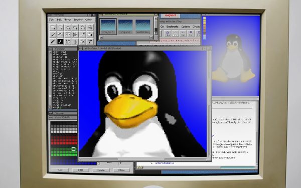Click the second visible browser toolbar icon

(175, 34)
